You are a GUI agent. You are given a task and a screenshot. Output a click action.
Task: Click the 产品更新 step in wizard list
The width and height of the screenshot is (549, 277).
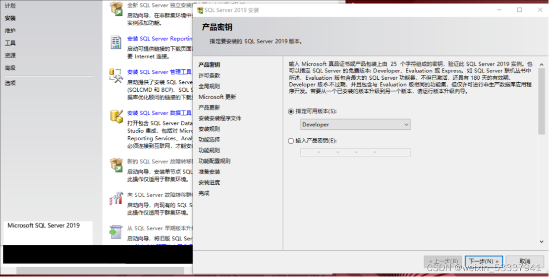[210, 108]
